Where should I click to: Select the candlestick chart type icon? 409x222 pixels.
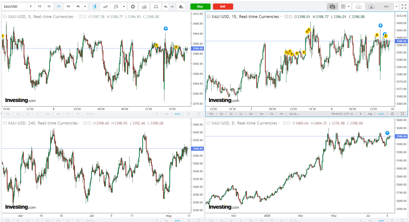coord(95,7)
